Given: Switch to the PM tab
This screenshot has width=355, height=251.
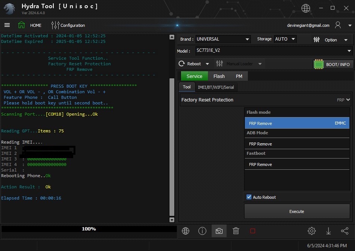Looking at the screenshot, I should [x=239, y=76].
